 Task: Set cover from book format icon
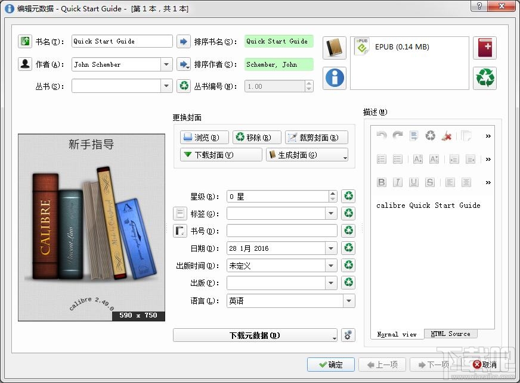(x=335, y=48)
